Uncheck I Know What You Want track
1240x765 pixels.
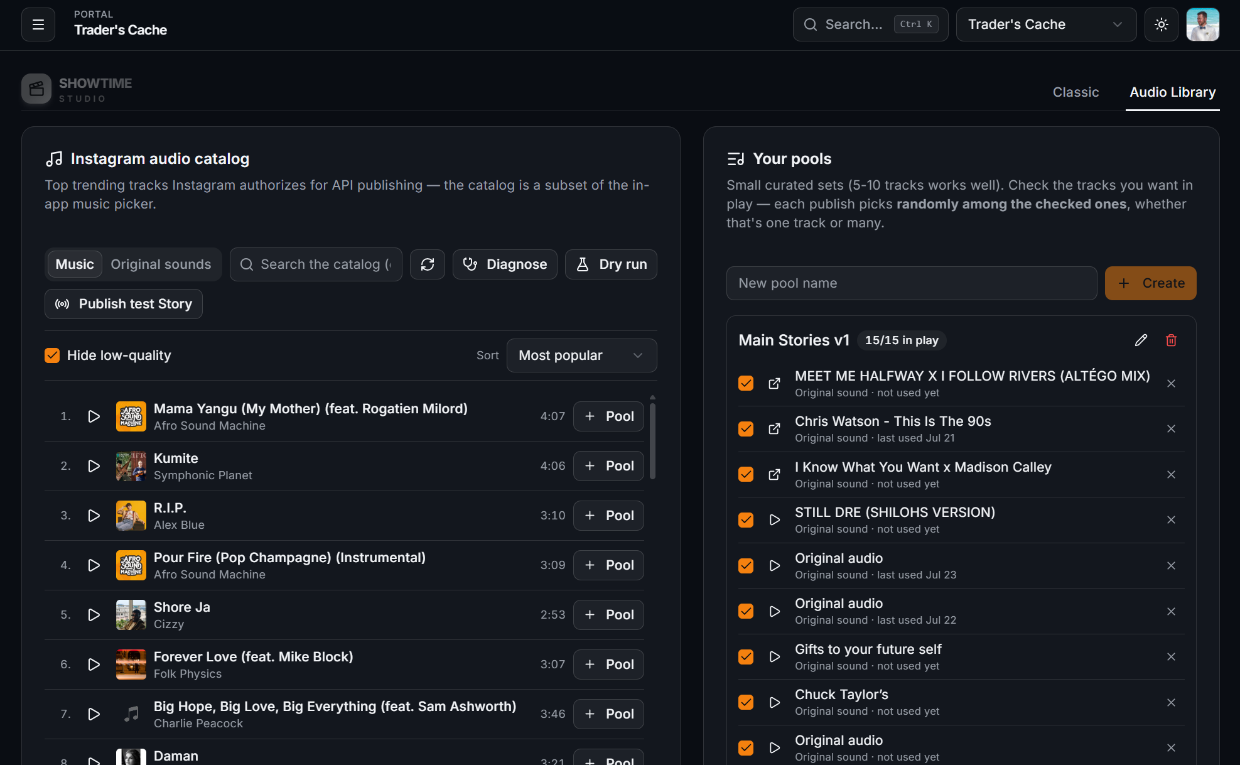coord(746,474)
